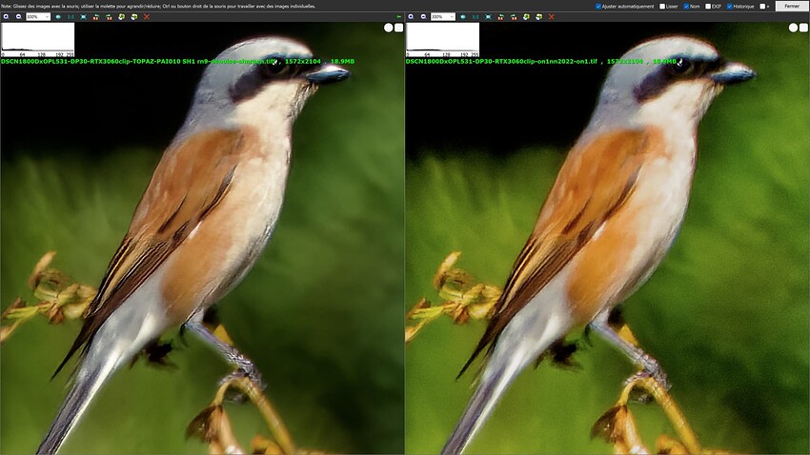Click green arrow icon at left pane's toolbar end

(397, 17)
